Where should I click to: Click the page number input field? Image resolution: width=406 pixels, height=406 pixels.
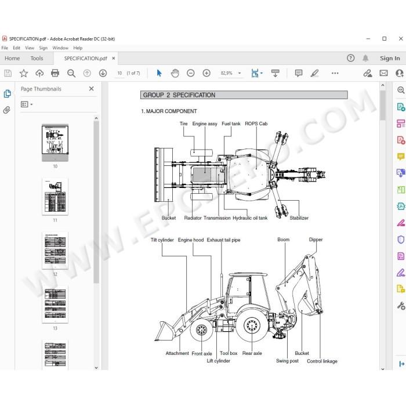[119, 73]
